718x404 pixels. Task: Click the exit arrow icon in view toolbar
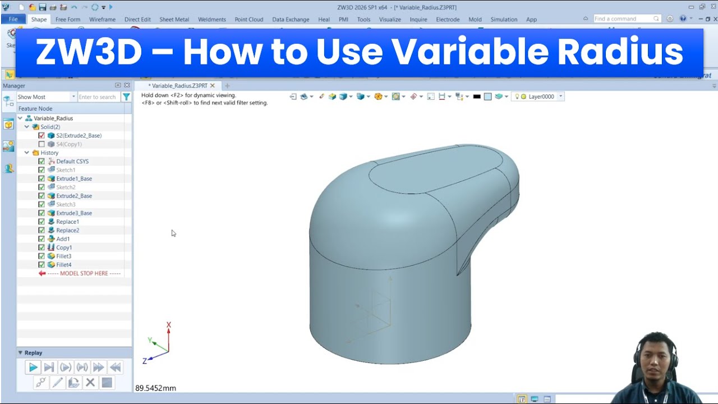click(x=293, y=97)
